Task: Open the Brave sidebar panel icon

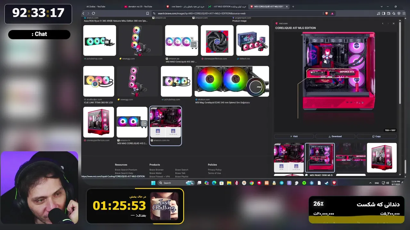Action: [x=383, y=13]
